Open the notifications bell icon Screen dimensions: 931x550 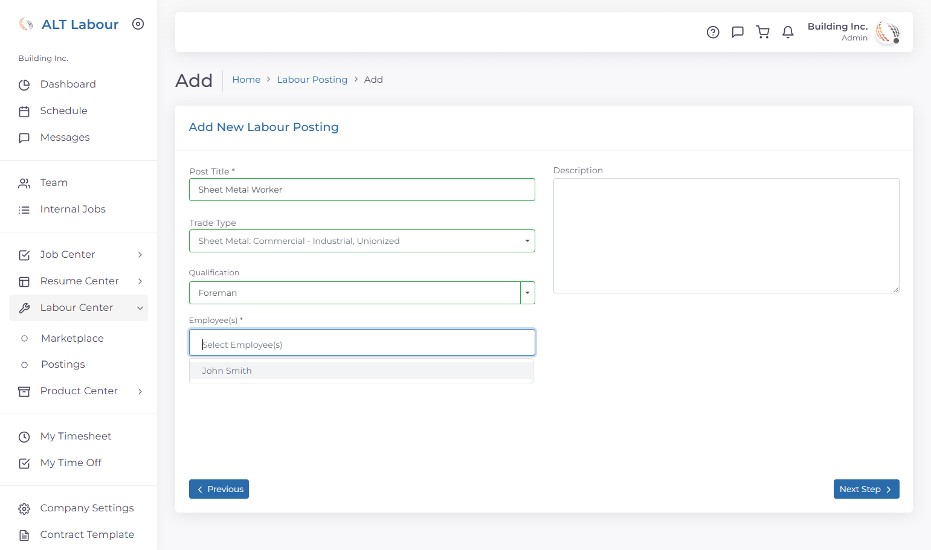click(788, 32)
